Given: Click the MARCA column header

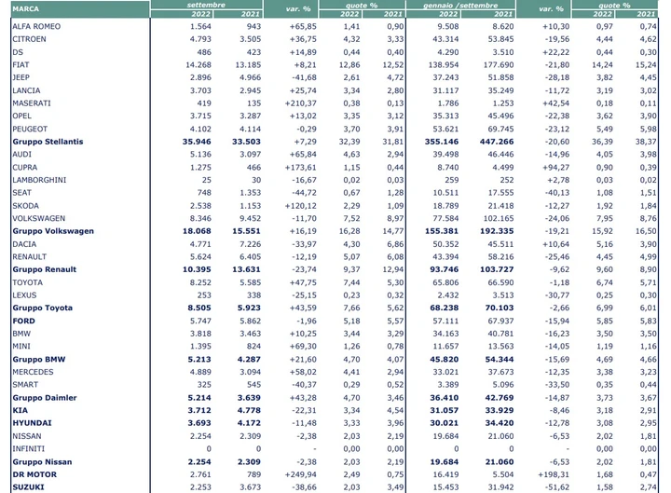Looking at the screenshot, I should click(x=26, y=8).
